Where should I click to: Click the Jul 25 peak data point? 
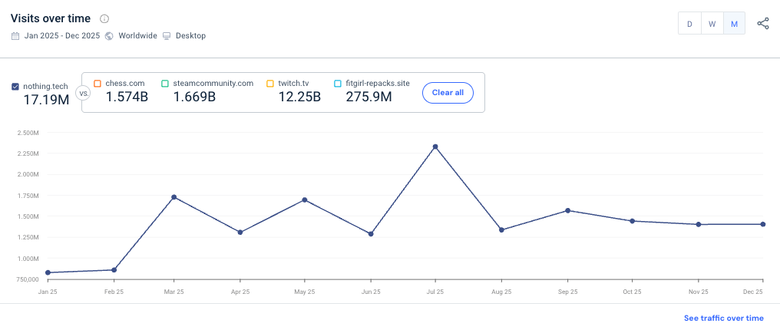tap(435, 147)
